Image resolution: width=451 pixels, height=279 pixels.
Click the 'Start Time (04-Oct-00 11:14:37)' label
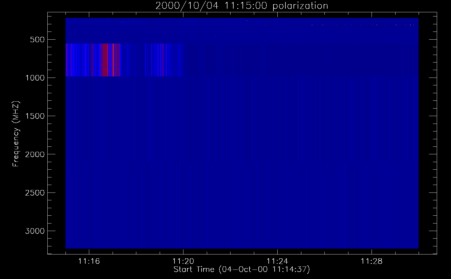point(242,269)
